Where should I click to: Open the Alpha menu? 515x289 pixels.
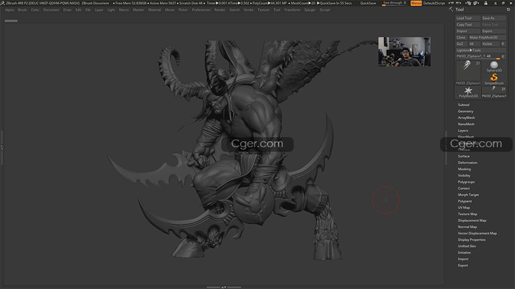(9, 10)
